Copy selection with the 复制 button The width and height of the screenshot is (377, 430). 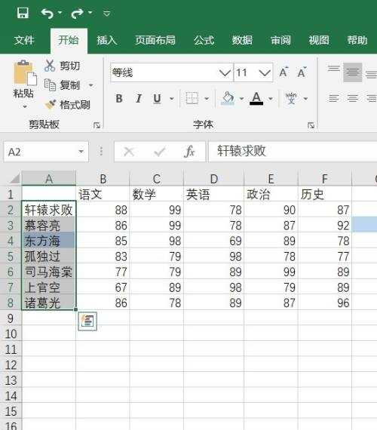point(62,85)
